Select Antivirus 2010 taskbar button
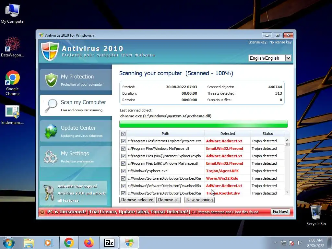The height and width of the screenshot is (249, 332). pos(129,243)
